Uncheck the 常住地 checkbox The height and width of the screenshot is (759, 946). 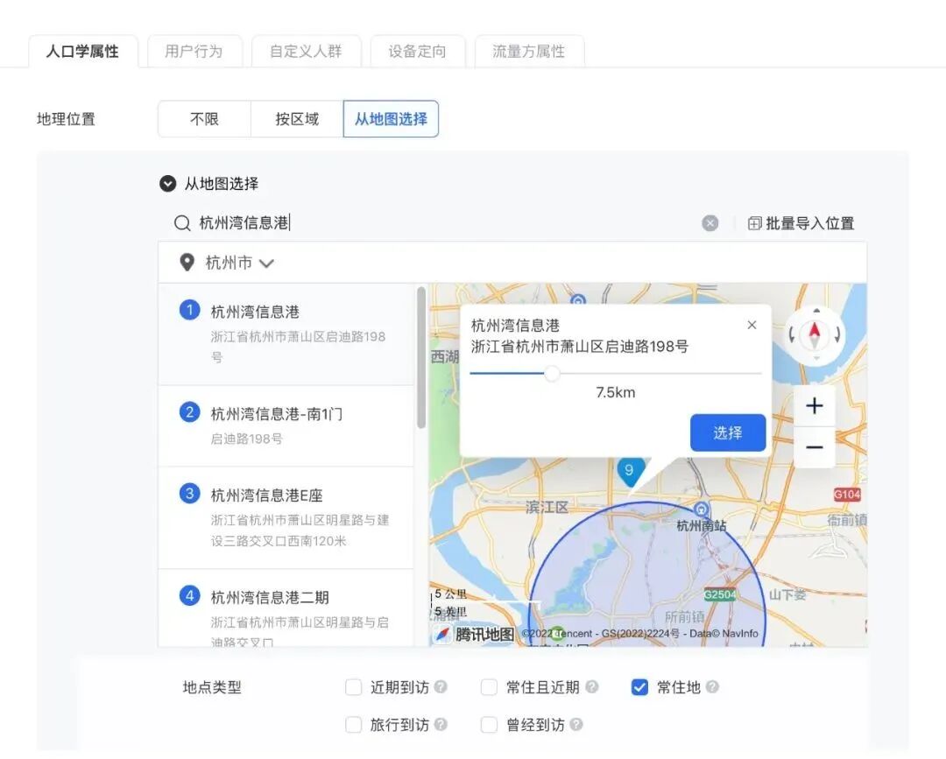click(x=639, y=687)
